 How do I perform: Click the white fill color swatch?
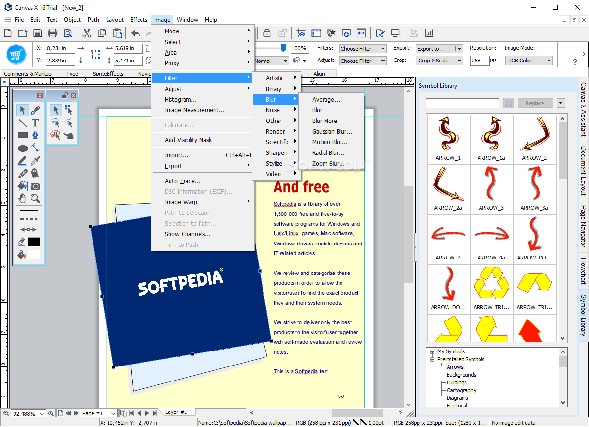click(34, 255)
